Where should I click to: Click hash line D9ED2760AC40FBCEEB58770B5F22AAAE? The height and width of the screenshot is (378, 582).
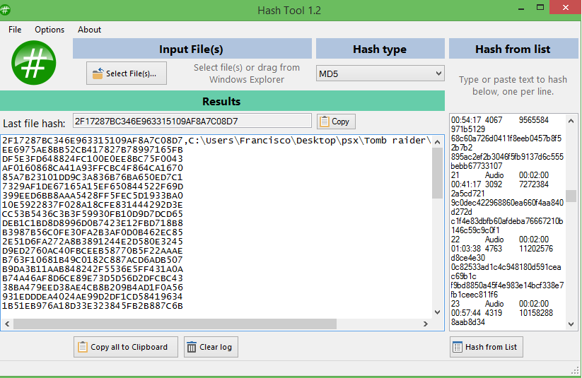(x=93, y=251)
